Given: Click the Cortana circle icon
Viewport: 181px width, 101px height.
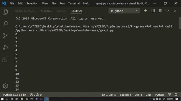Looking at the screenshot, I should [12, 99].
